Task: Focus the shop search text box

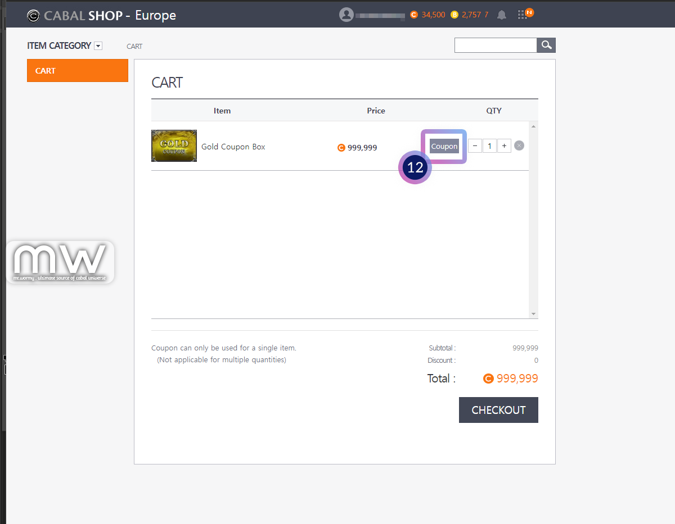Action: tap(496, 45)
